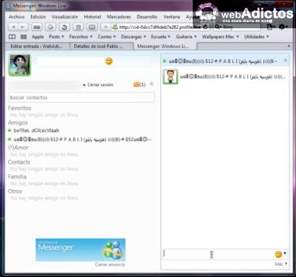Go forward with the browser forward arrow

point(22,27)
